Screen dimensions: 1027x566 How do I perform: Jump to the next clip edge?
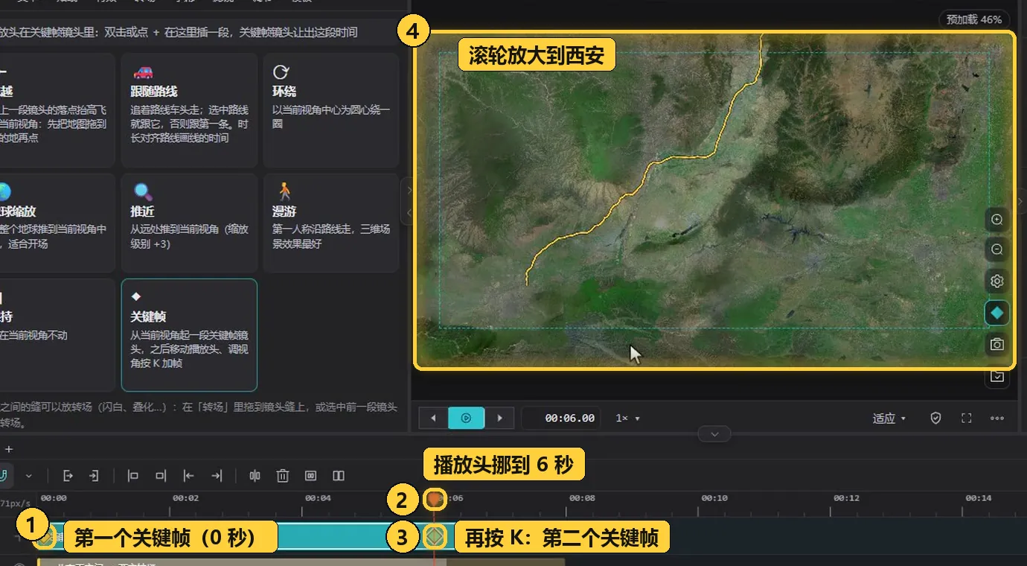(x=217, y=476)
